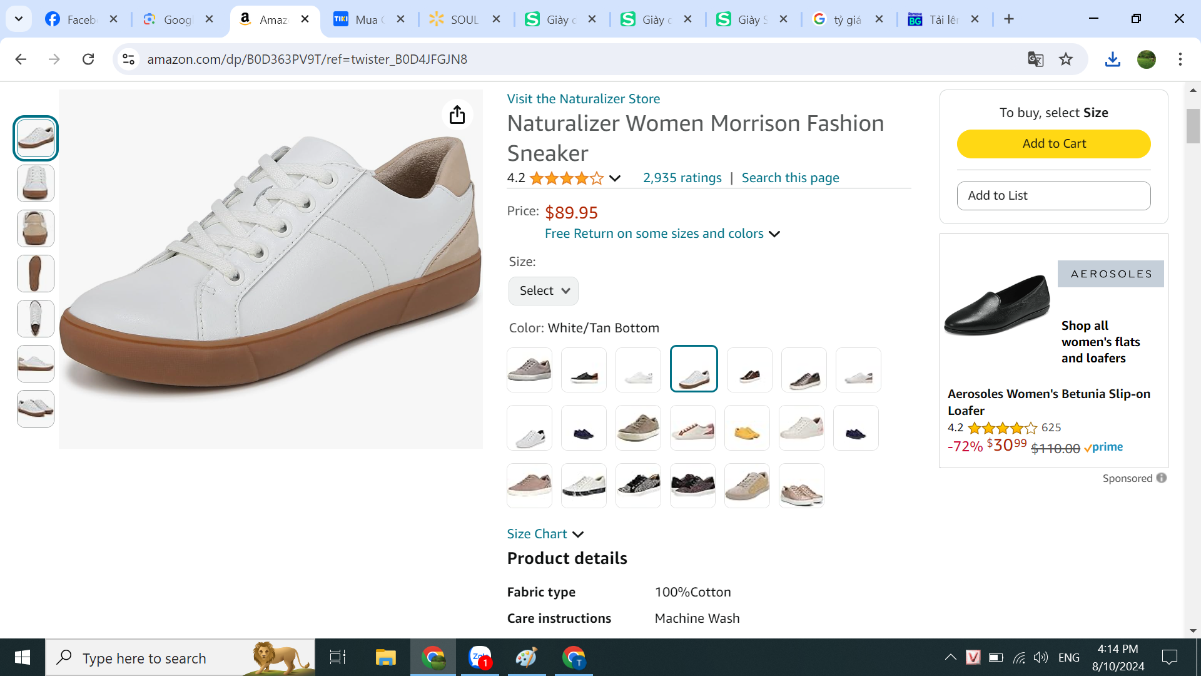Open Chrome downloads icon
Viewport: 1201px width, 676px height.
click(1112, 59)
